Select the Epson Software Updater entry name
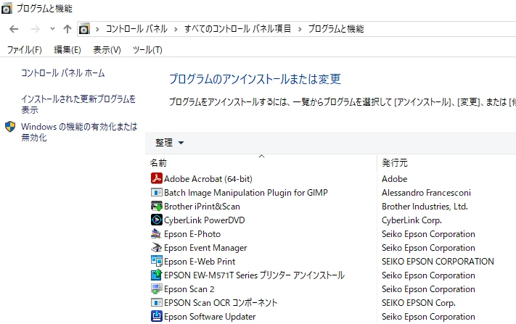The height and width of the screenshot is (324, 516). click(x=210, y=317)
